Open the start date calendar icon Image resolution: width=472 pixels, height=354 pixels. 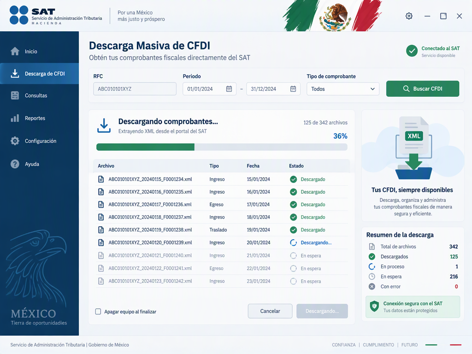point(229,89)
